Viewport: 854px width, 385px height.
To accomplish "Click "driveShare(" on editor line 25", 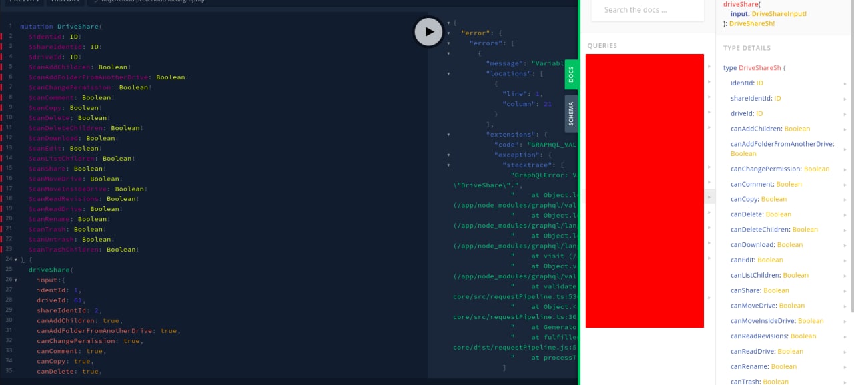I will click(51, 270).
